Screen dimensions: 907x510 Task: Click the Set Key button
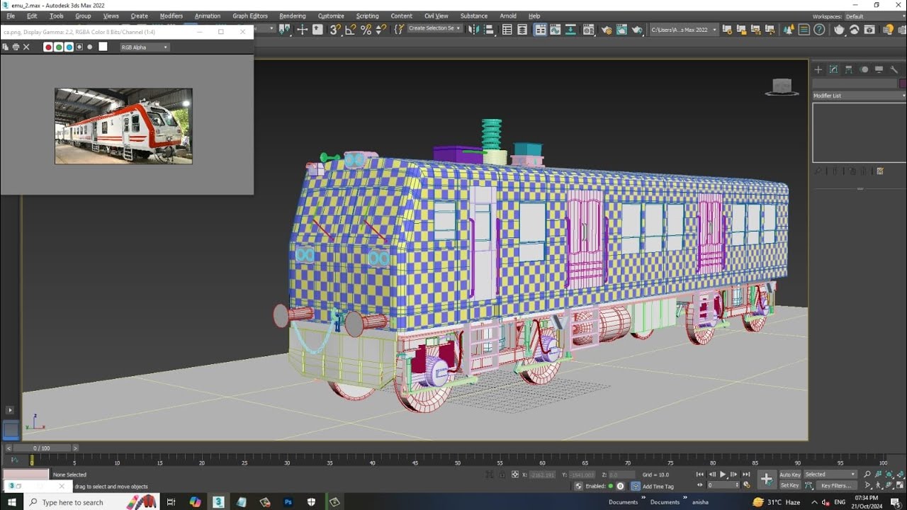(789, 485)
